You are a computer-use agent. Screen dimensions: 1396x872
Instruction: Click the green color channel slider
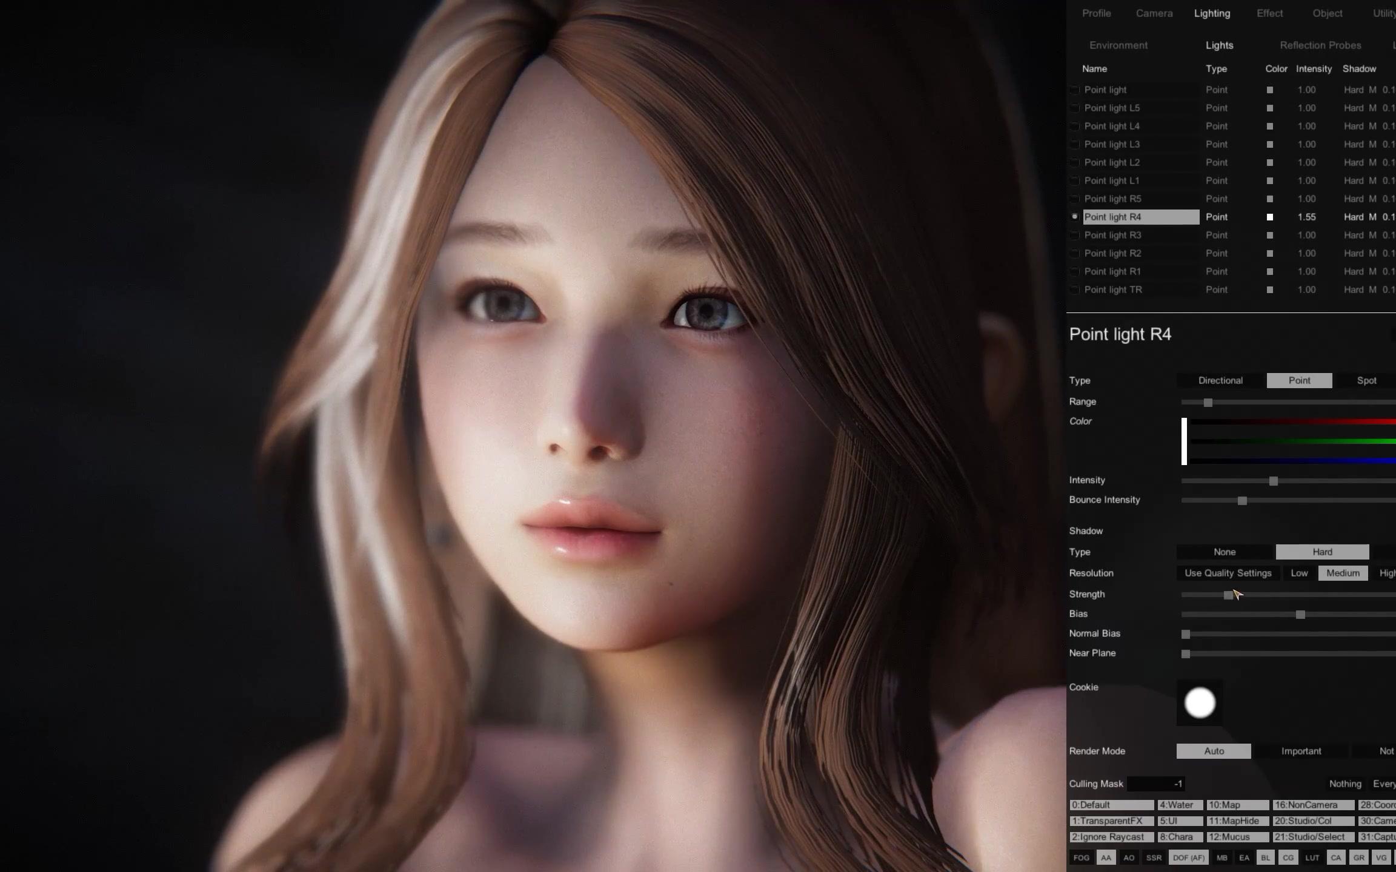[x=1293, y=441]
